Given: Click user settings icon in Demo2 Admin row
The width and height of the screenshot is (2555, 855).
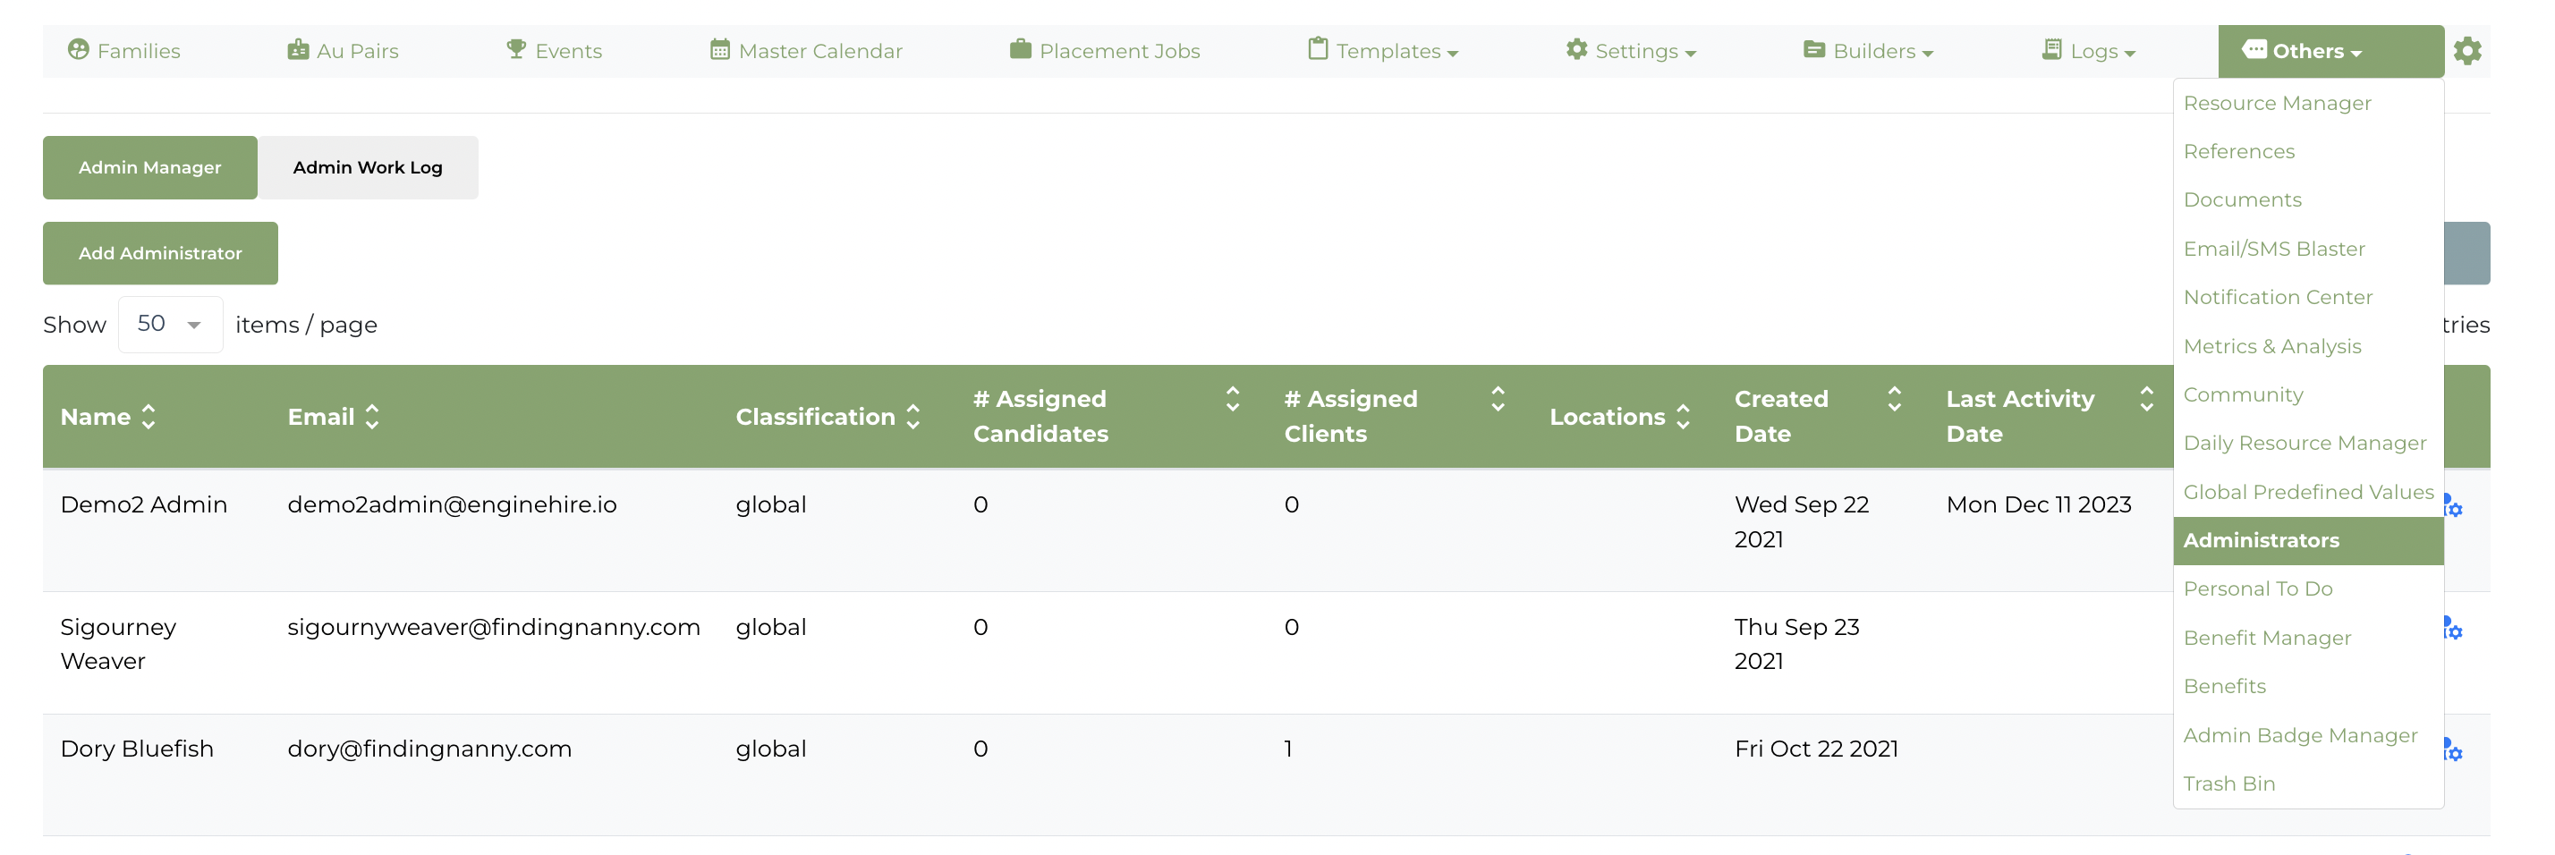Looking at the screenshot, I should pyautogui.click(x=2453, y=506).
